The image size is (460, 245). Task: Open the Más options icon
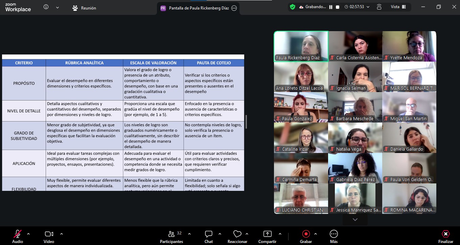(334, 234)
